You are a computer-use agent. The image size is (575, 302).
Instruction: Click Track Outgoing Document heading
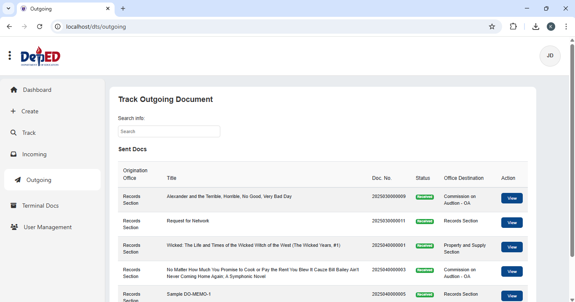(x=166, y=99)
